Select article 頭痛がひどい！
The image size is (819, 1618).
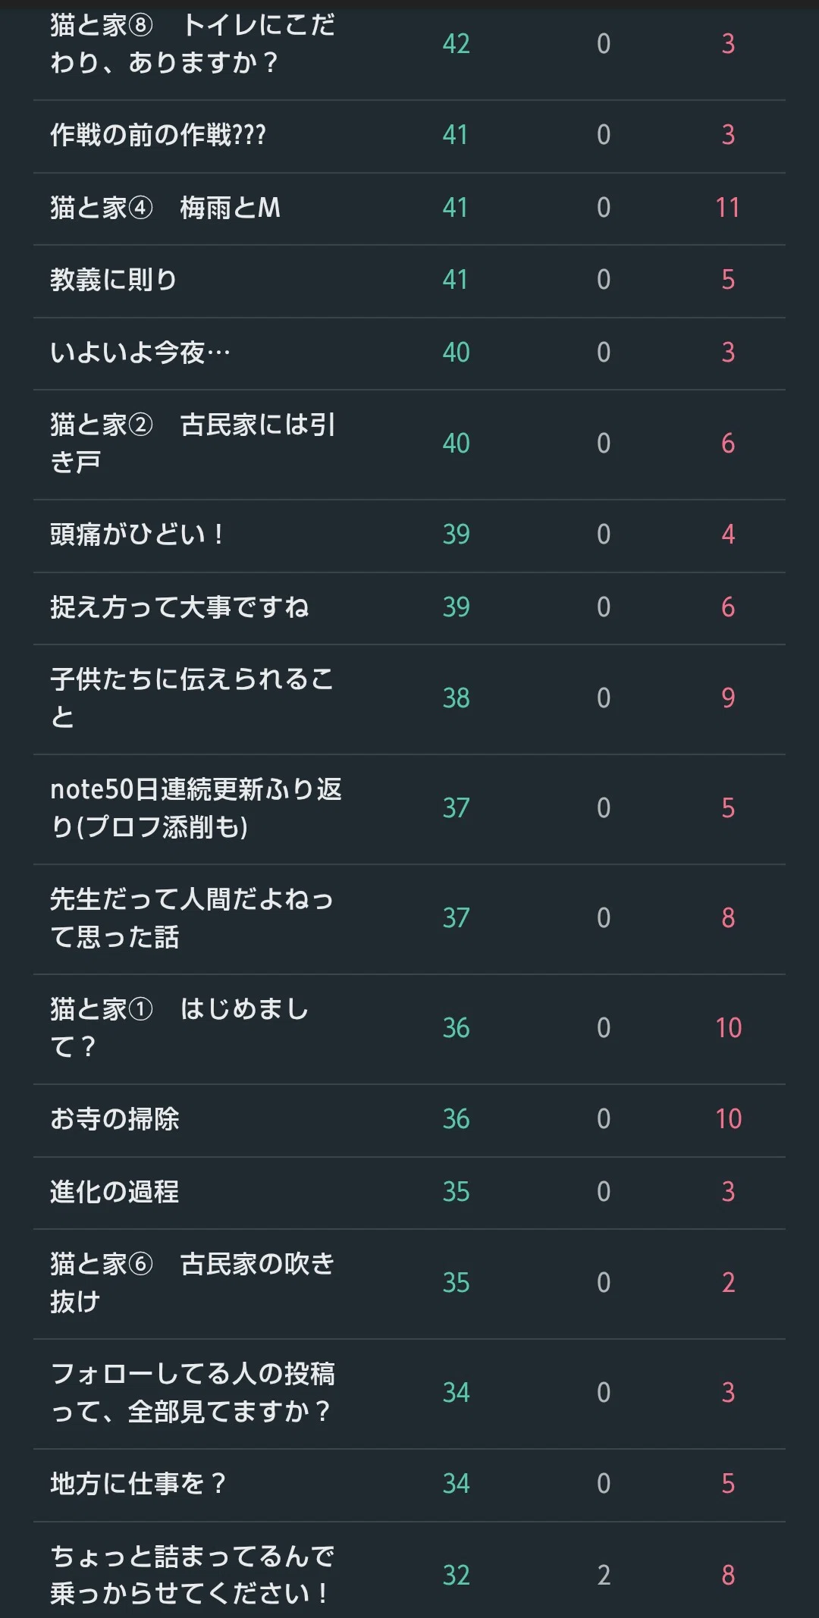pyautogui.click(x=138, y=535)
